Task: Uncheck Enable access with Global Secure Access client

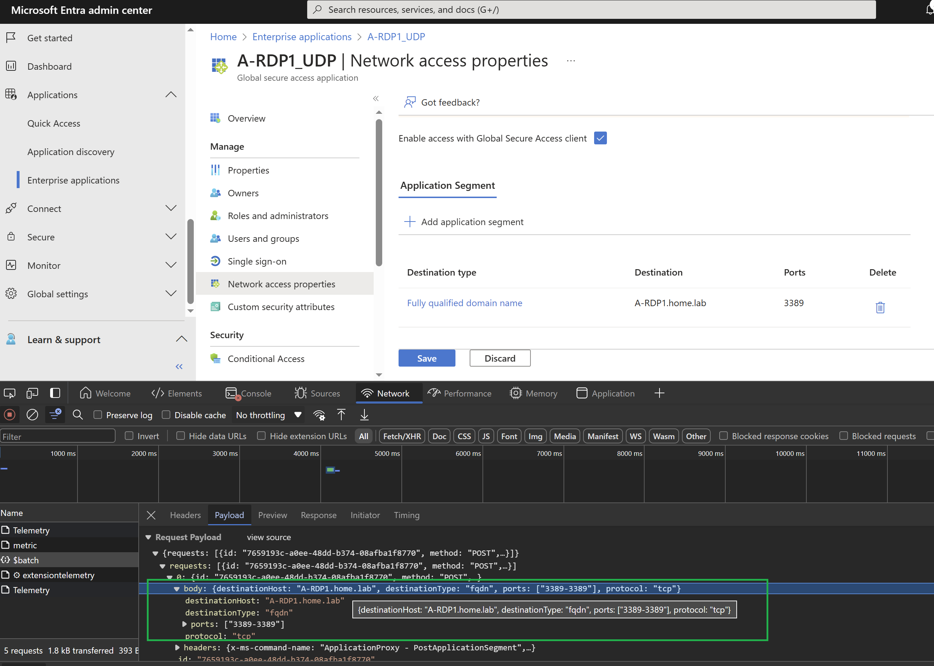Action: tap(600, 138)
